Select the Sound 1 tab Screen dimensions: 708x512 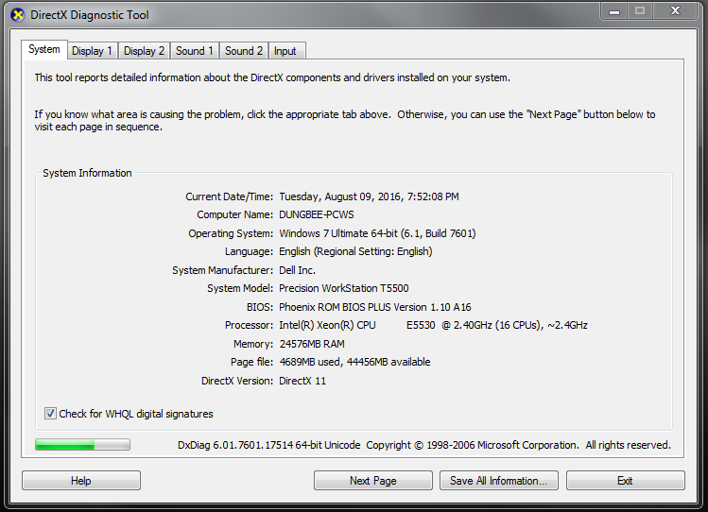coord(195,51)
